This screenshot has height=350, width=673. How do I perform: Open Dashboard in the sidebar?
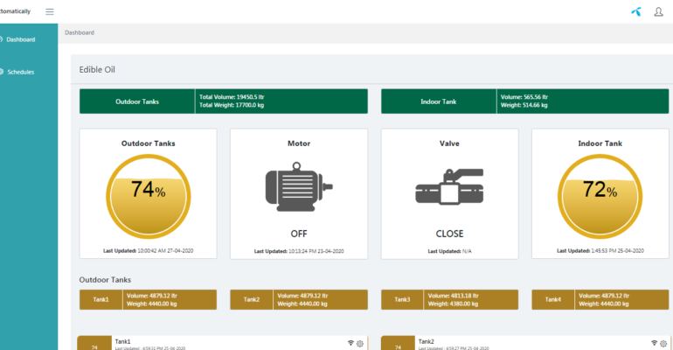pos(20,39)
